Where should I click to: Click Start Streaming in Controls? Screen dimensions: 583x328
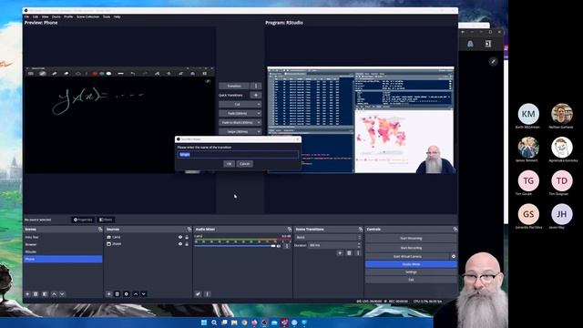pyautogui.click(x=411, y=239)
